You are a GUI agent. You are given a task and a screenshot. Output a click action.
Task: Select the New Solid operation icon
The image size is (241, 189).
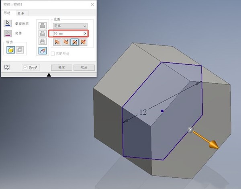point(43,51)
